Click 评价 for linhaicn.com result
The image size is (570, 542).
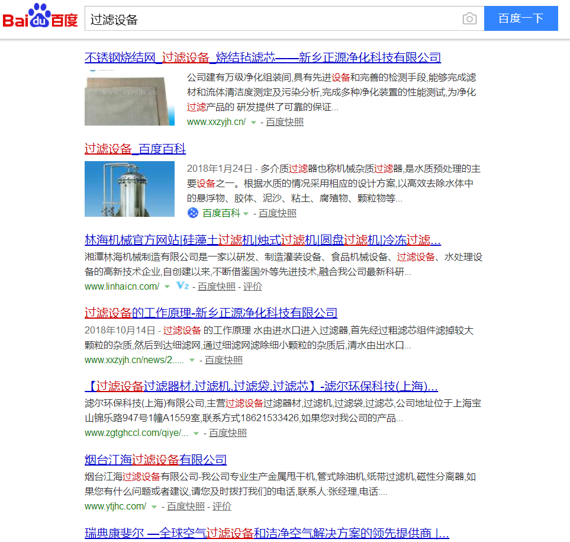[x=252, y=286]
